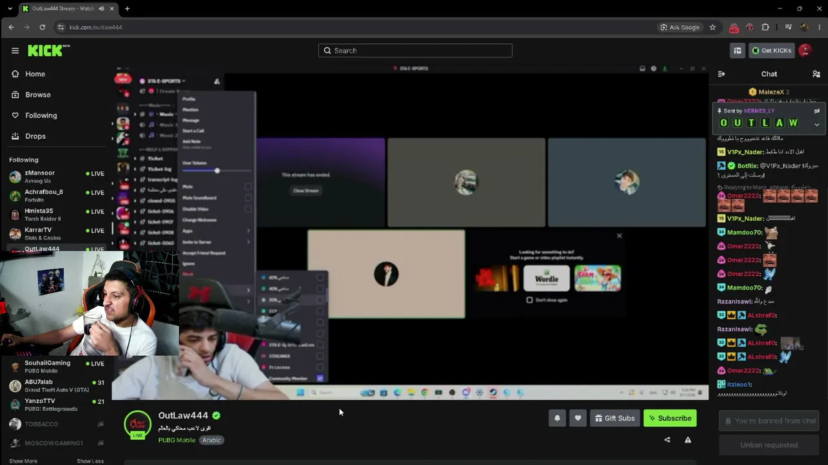Report the stream with warning icon
The image size is (828, 465).
point(688,440)
